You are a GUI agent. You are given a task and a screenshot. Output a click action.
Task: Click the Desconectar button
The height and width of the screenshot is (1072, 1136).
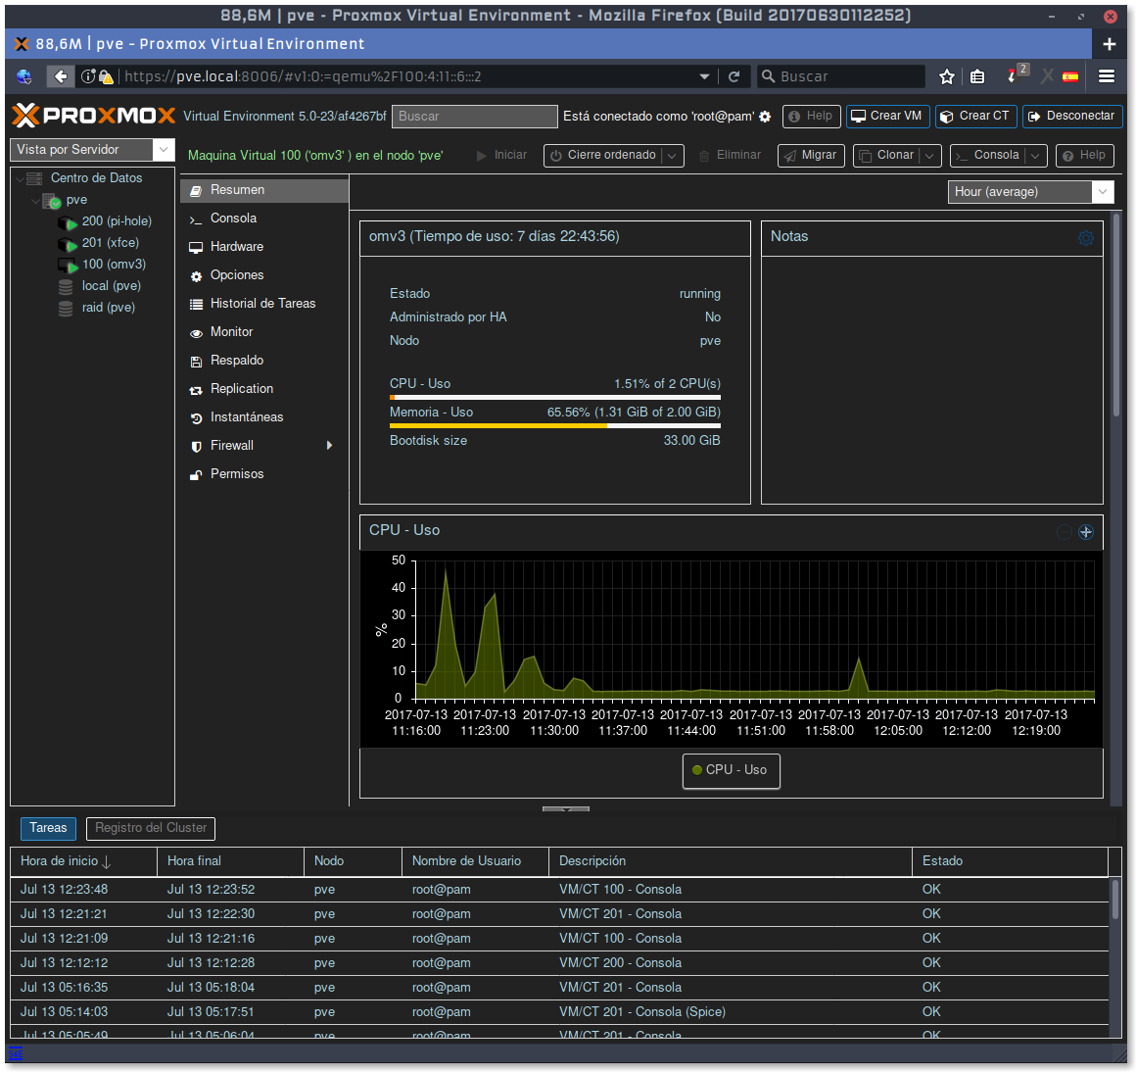click(x=1072, y=116)
